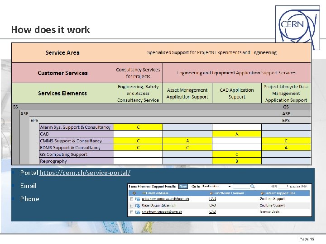Click the CAD link in the first email row

(x=212, y=199)
